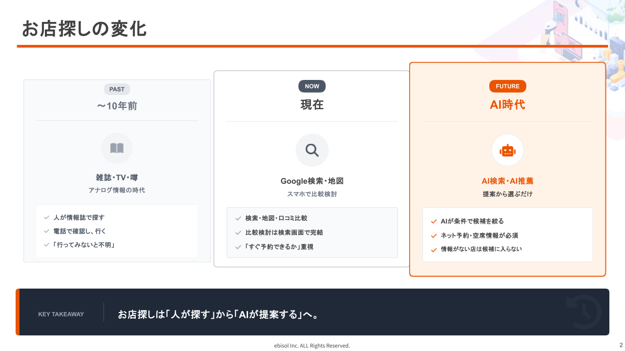Toggle the checkmark for ネット予約・空席情報が必須
Screen dimensions: 625x351
pyautogui.click(x=434, y=235)
